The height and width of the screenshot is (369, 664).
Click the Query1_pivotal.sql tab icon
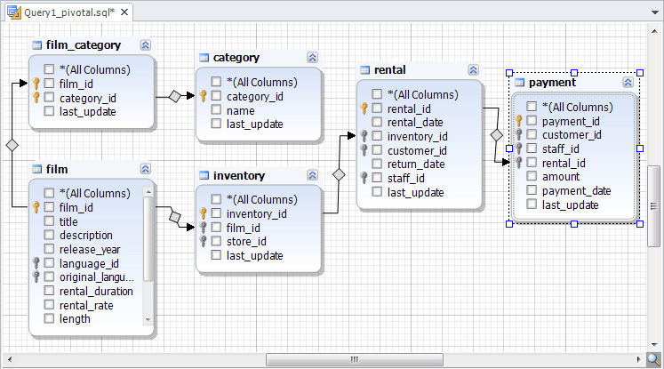pos(14,12)
